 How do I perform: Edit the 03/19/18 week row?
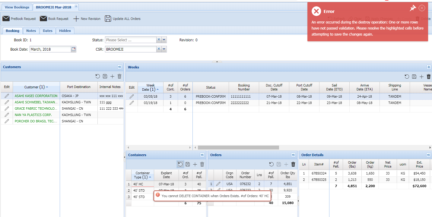132,103
